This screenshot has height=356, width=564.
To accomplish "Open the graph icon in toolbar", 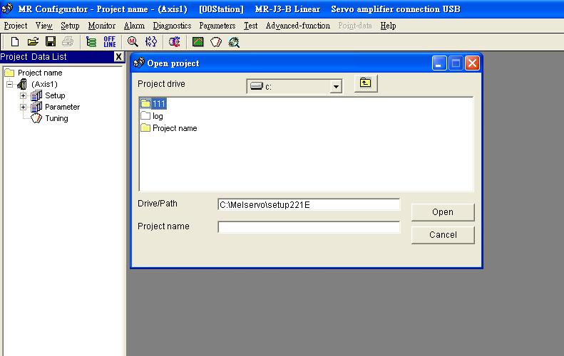I will pos(198,42).
